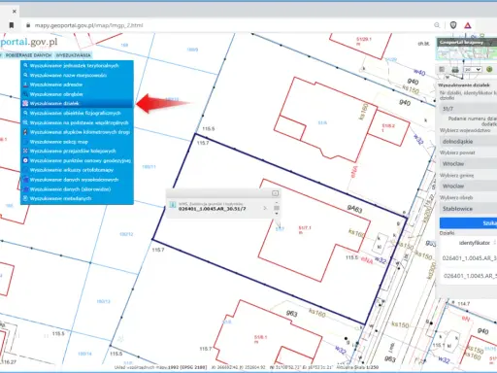Click the Geoportal krajowy overview map thumbnail

(x=467, y=50)
